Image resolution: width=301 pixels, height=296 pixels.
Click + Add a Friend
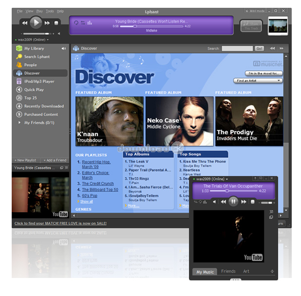[x=55, y=160]
